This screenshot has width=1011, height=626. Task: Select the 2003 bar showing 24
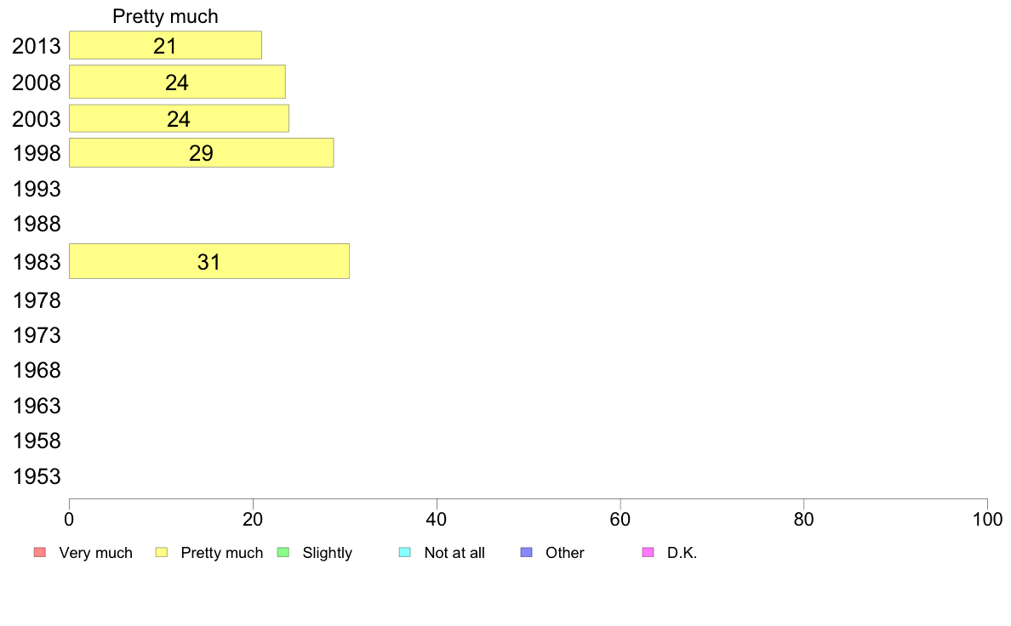[180, 118]
